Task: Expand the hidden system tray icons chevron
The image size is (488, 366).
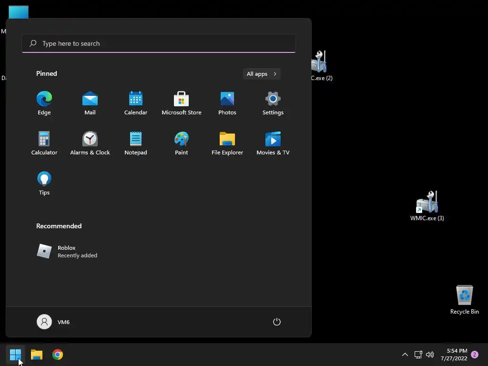Action: (405, 355)
